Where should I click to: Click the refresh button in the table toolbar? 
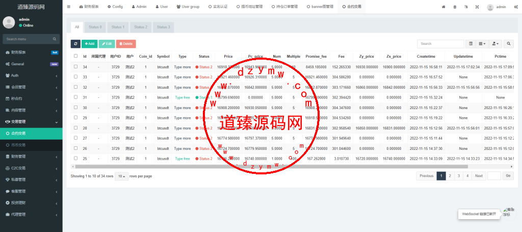(x=75, y=44)
